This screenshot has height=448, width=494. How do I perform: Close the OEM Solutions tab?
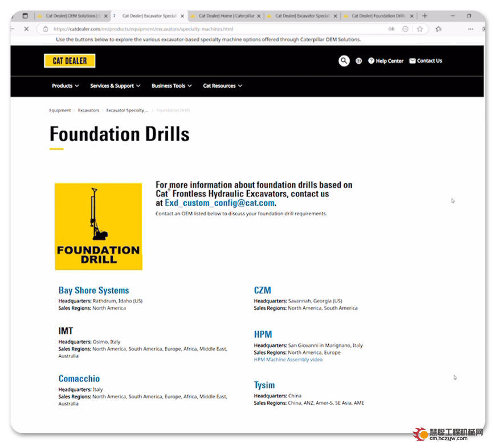pos(106,16)
